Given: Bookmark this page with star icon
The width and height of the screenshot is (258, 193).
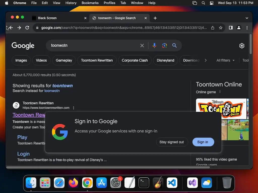Looking at the screenshot, I should click(221, 28).
